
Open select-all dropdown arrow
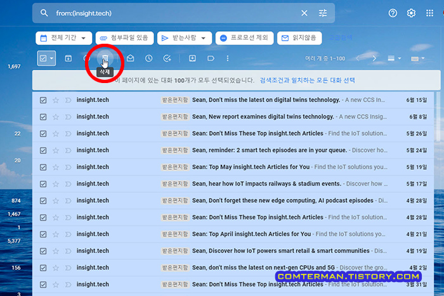pyautogui.click(x=51, y=58)
